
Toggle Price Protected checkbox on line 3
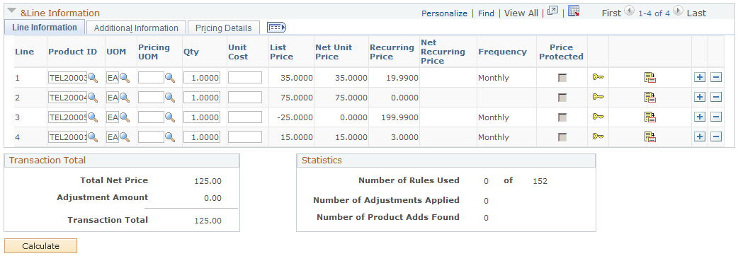562,117
